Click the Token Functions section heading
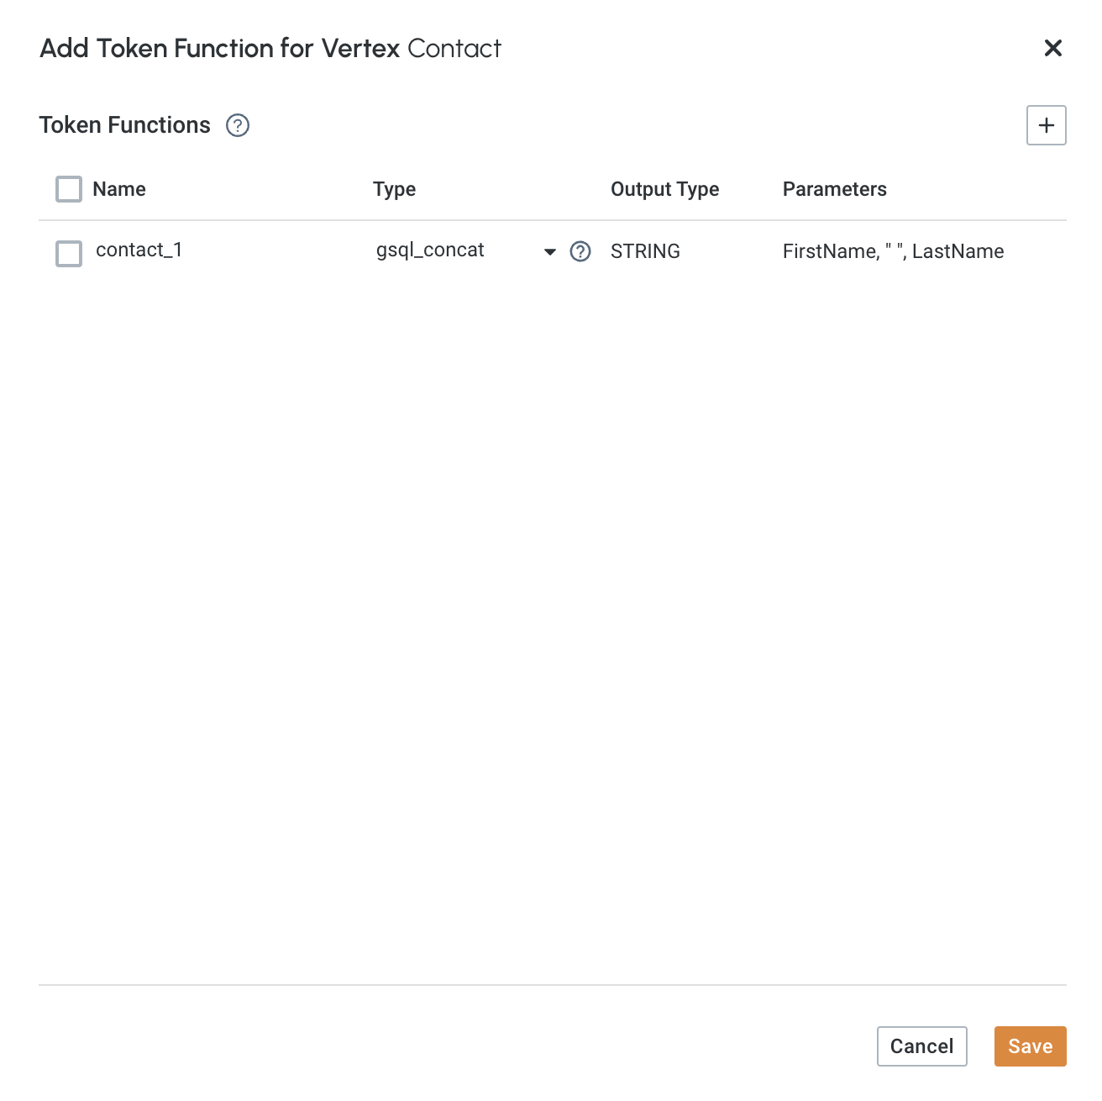Viewport: 1102px width, 1101px height. pos(125,125)
